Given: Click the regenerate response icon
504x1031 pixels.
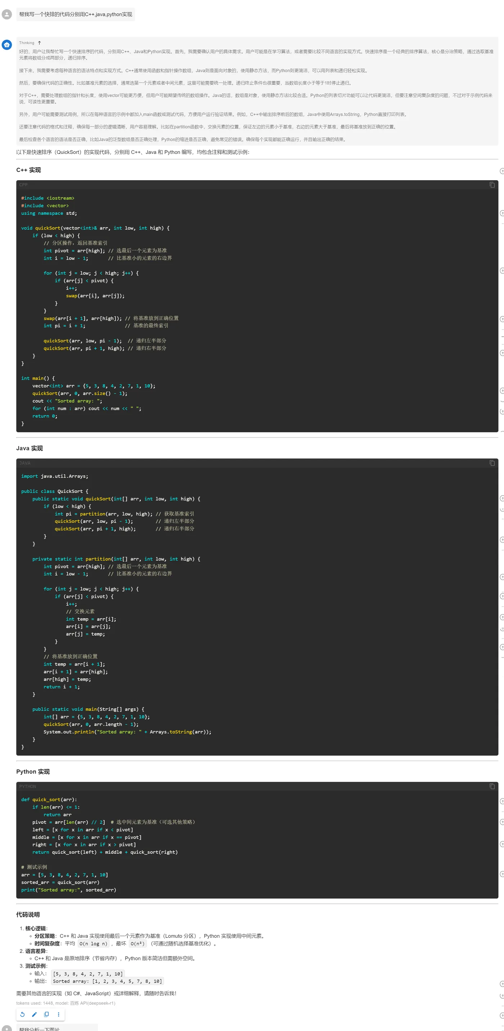Looking at the screenshot, I should coord(22,1014).
